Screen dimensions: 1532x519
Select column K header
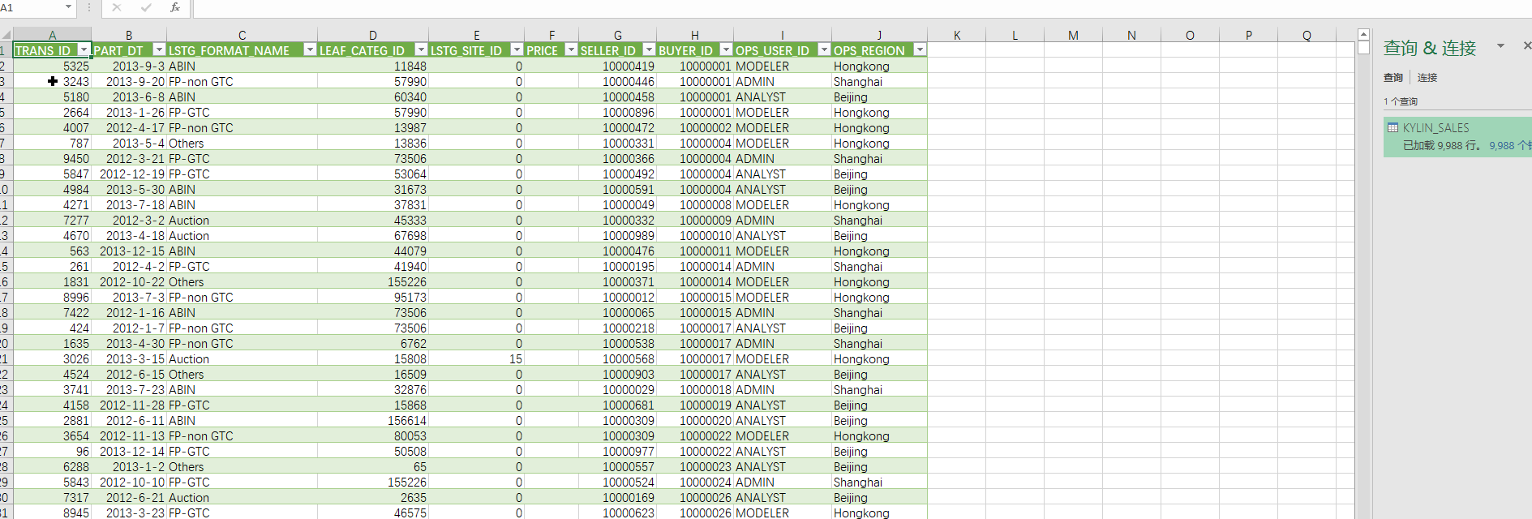click(x=957, y=35)
